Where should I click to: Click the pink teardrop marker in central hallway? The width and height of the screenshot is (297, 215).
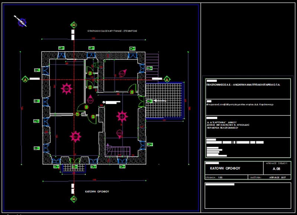click(90, 99)
